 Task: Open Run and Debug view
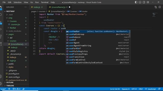click(1, 29)
